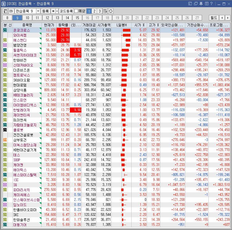232x230 pixels.
Task: Sort by the 등락률 column header
Action: coord(63,25)
